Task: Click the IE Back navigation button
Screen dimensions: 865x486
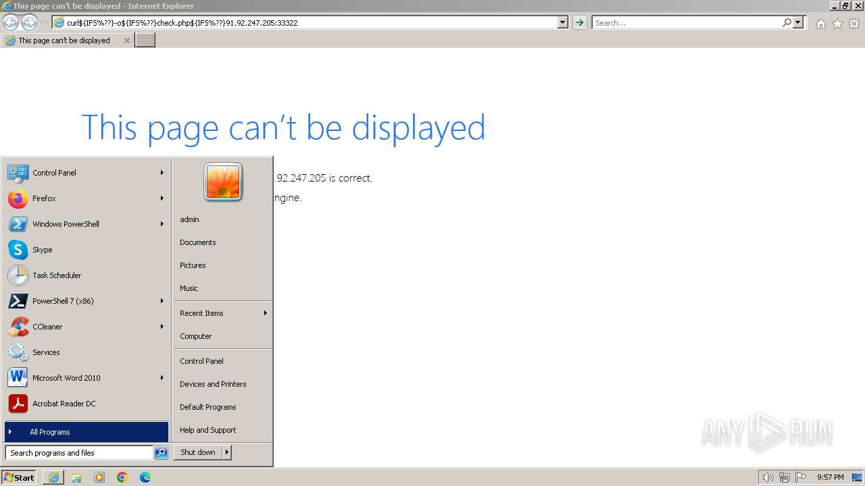Action: [10, 23]
